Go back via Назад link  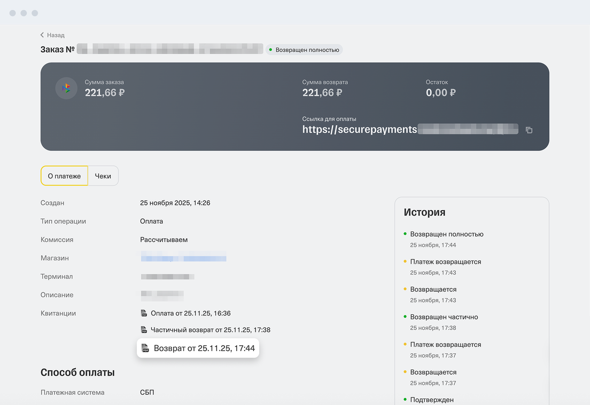(55, 35)
